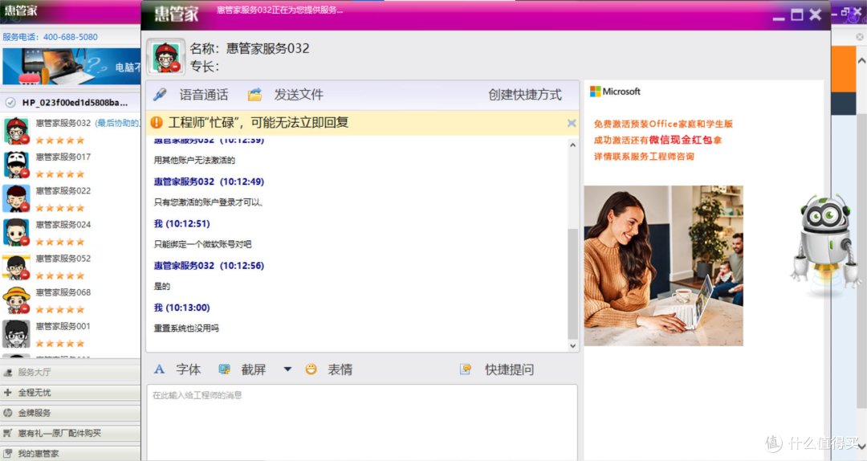867x461 pixels.
Task: Click the plus icon beside 全程无忧
Action: click(8, 393)
